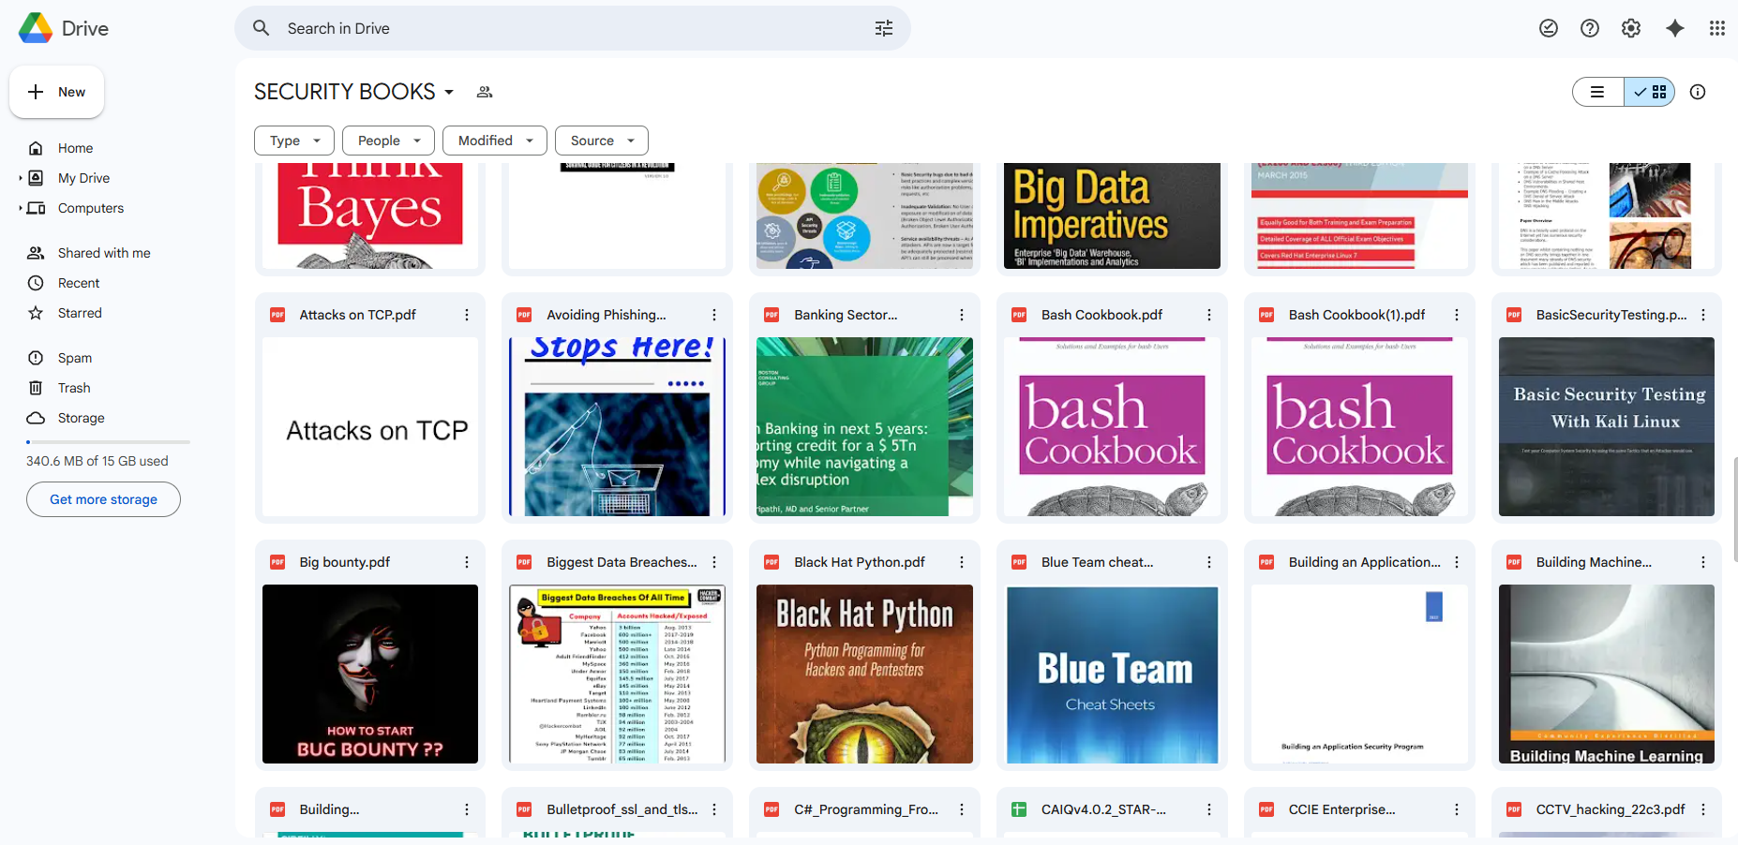The width and height of the screenshot is (1738, 845).
Task: Open the People filter dropdown
Action: tap(388, 141)
